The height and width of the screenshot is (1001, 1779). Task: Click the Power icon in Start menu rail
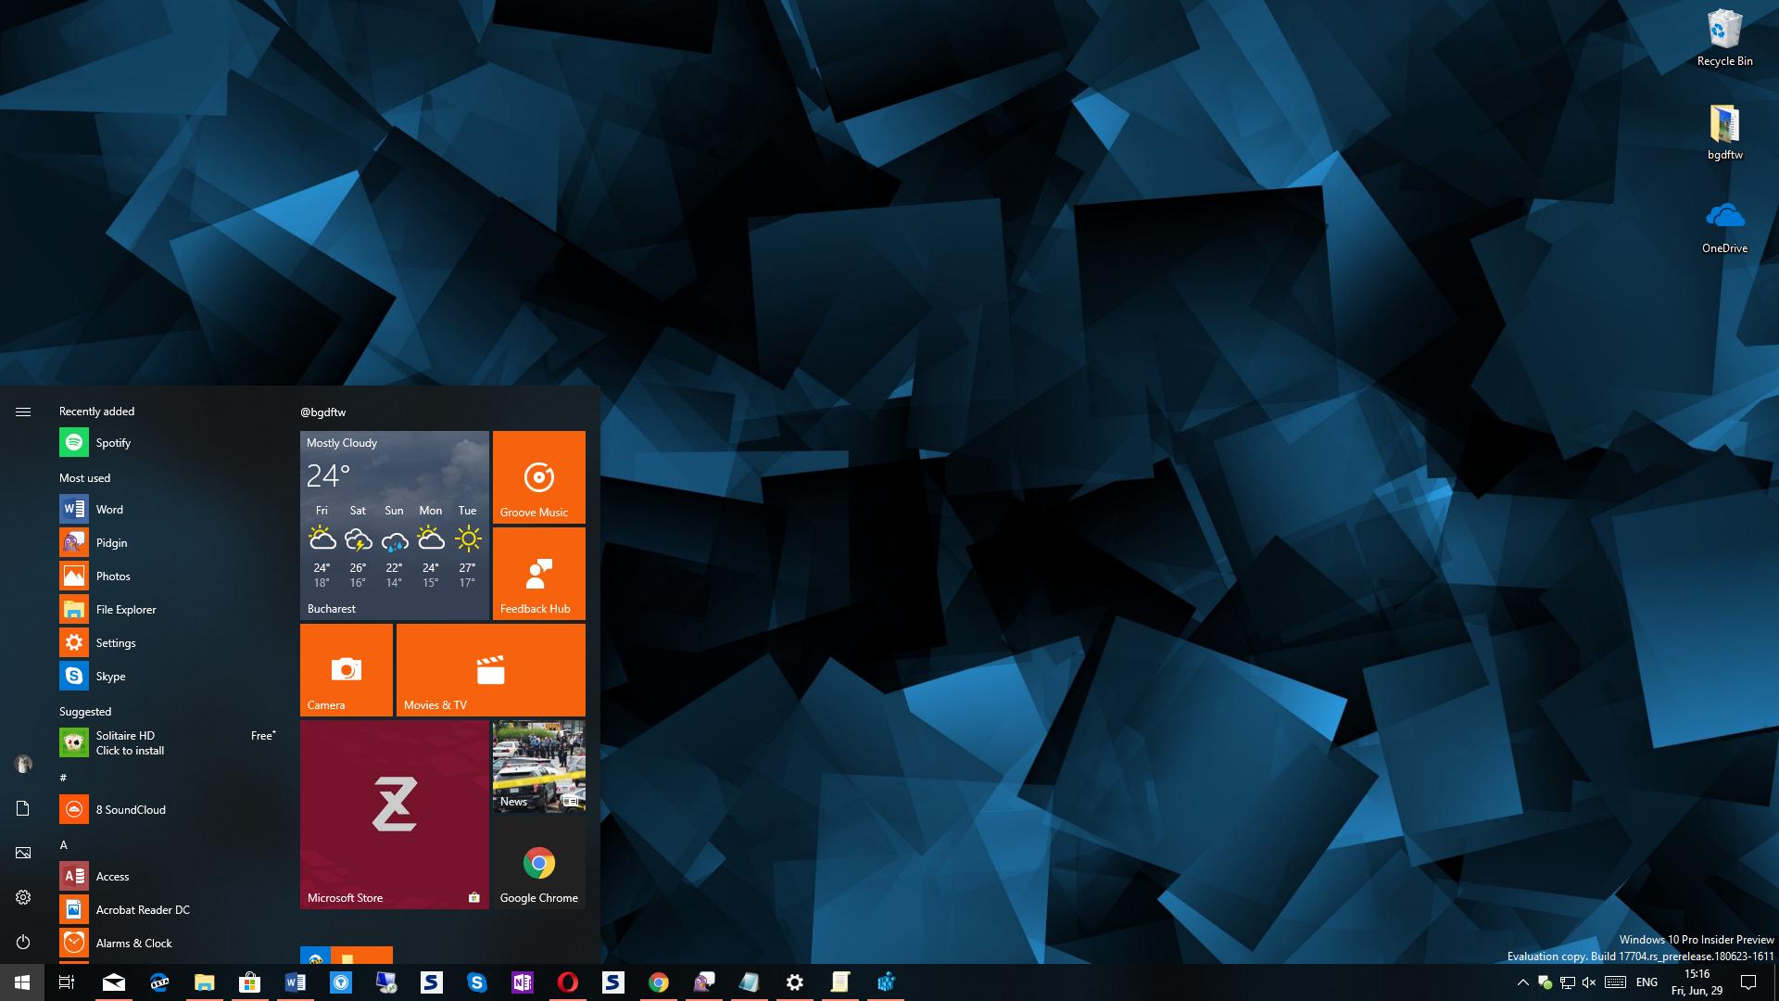(23, 942)
